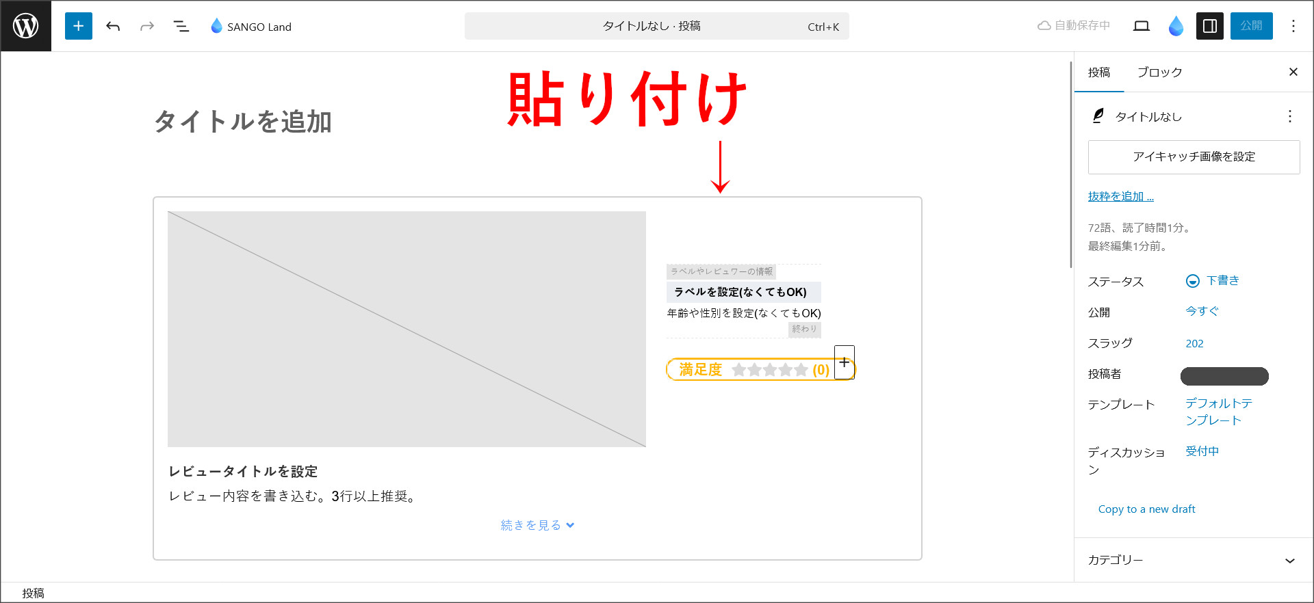Click the タイトルを追加 title field
1314x603 pixels.
coord(243,122)
